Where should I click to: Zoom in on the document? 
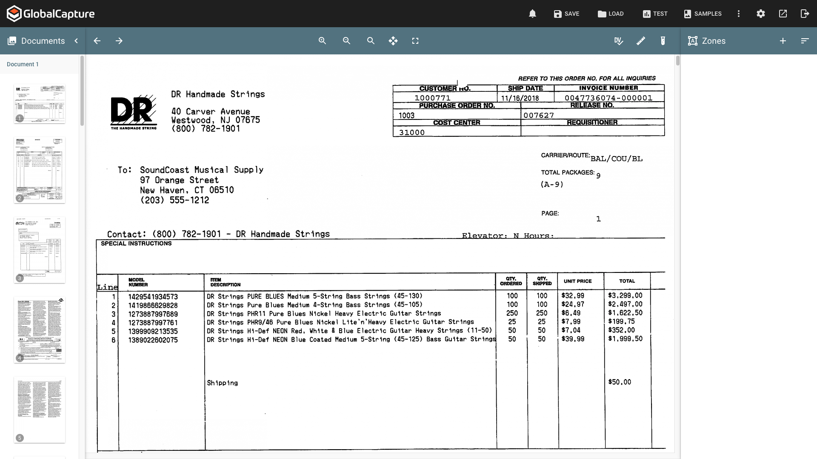click(x=322, y=41)
